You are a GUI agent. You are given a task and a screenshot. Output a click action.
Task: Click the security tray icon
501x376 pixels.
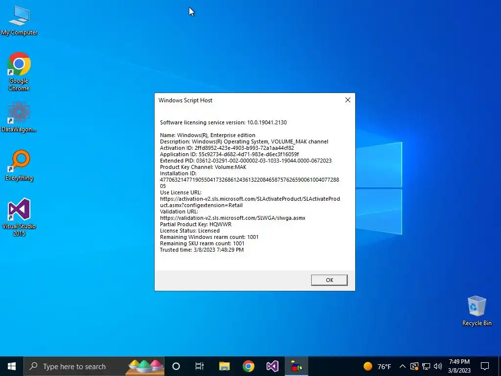tap(414, 366)
